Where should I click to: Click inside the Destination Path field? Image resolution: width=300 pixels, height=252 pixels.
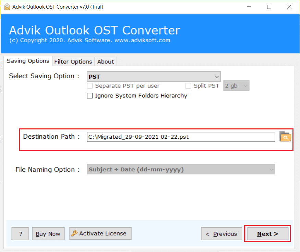tap(181, 137)
